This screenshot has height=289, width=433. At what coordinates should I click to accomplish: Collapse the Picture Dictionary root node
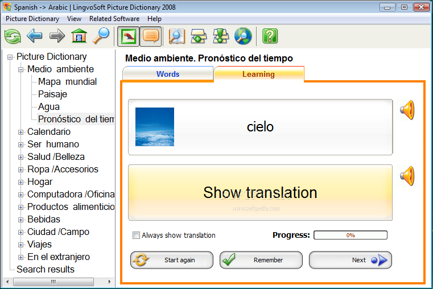pyautogui.click(x=10, y=57)
